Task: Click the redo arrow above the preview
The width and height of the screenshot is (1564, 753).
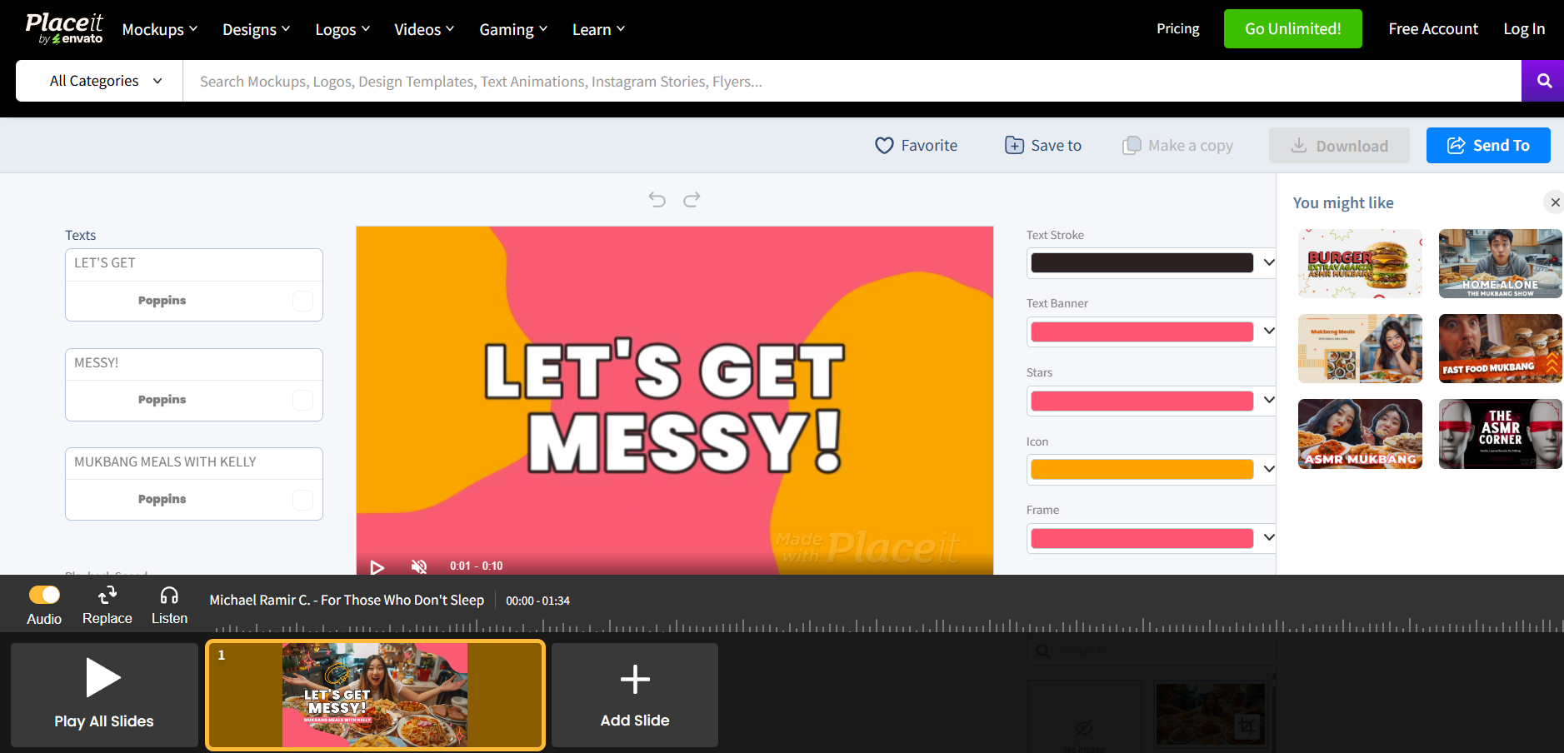Action: [x=692, y=200]
